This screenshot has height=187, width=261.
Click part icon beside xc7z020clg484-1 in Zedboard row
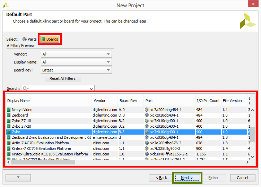[x=147, y=115]
